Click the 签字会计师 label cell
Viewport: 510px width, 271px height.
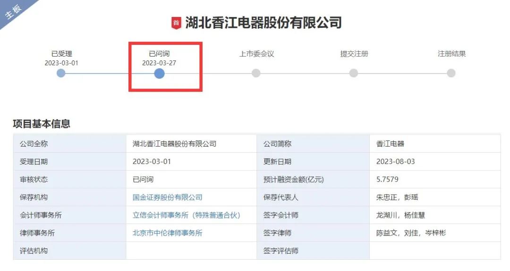pyautogui.click(x=313, y=215)
